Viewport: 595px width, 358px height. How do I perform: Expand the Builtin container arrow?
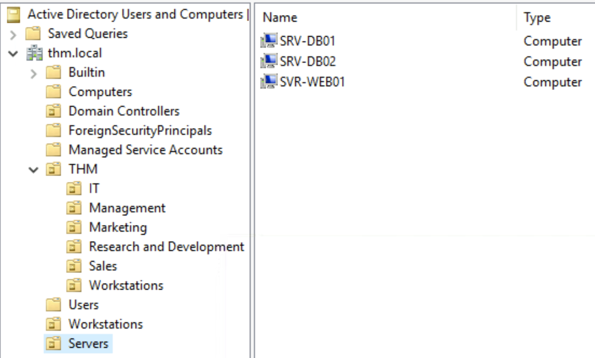[34, 73]
